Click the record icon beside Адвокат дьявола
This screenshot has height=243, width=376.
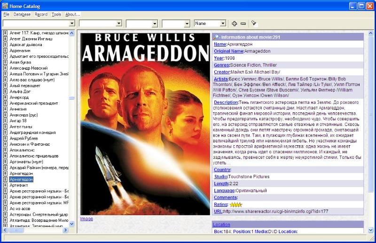5,45
